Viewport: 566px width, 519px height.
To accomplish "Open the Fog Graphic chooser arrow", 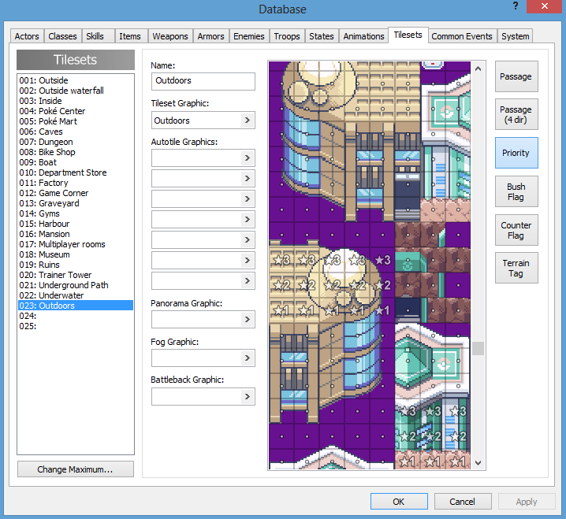I will (x=248, y=358).
